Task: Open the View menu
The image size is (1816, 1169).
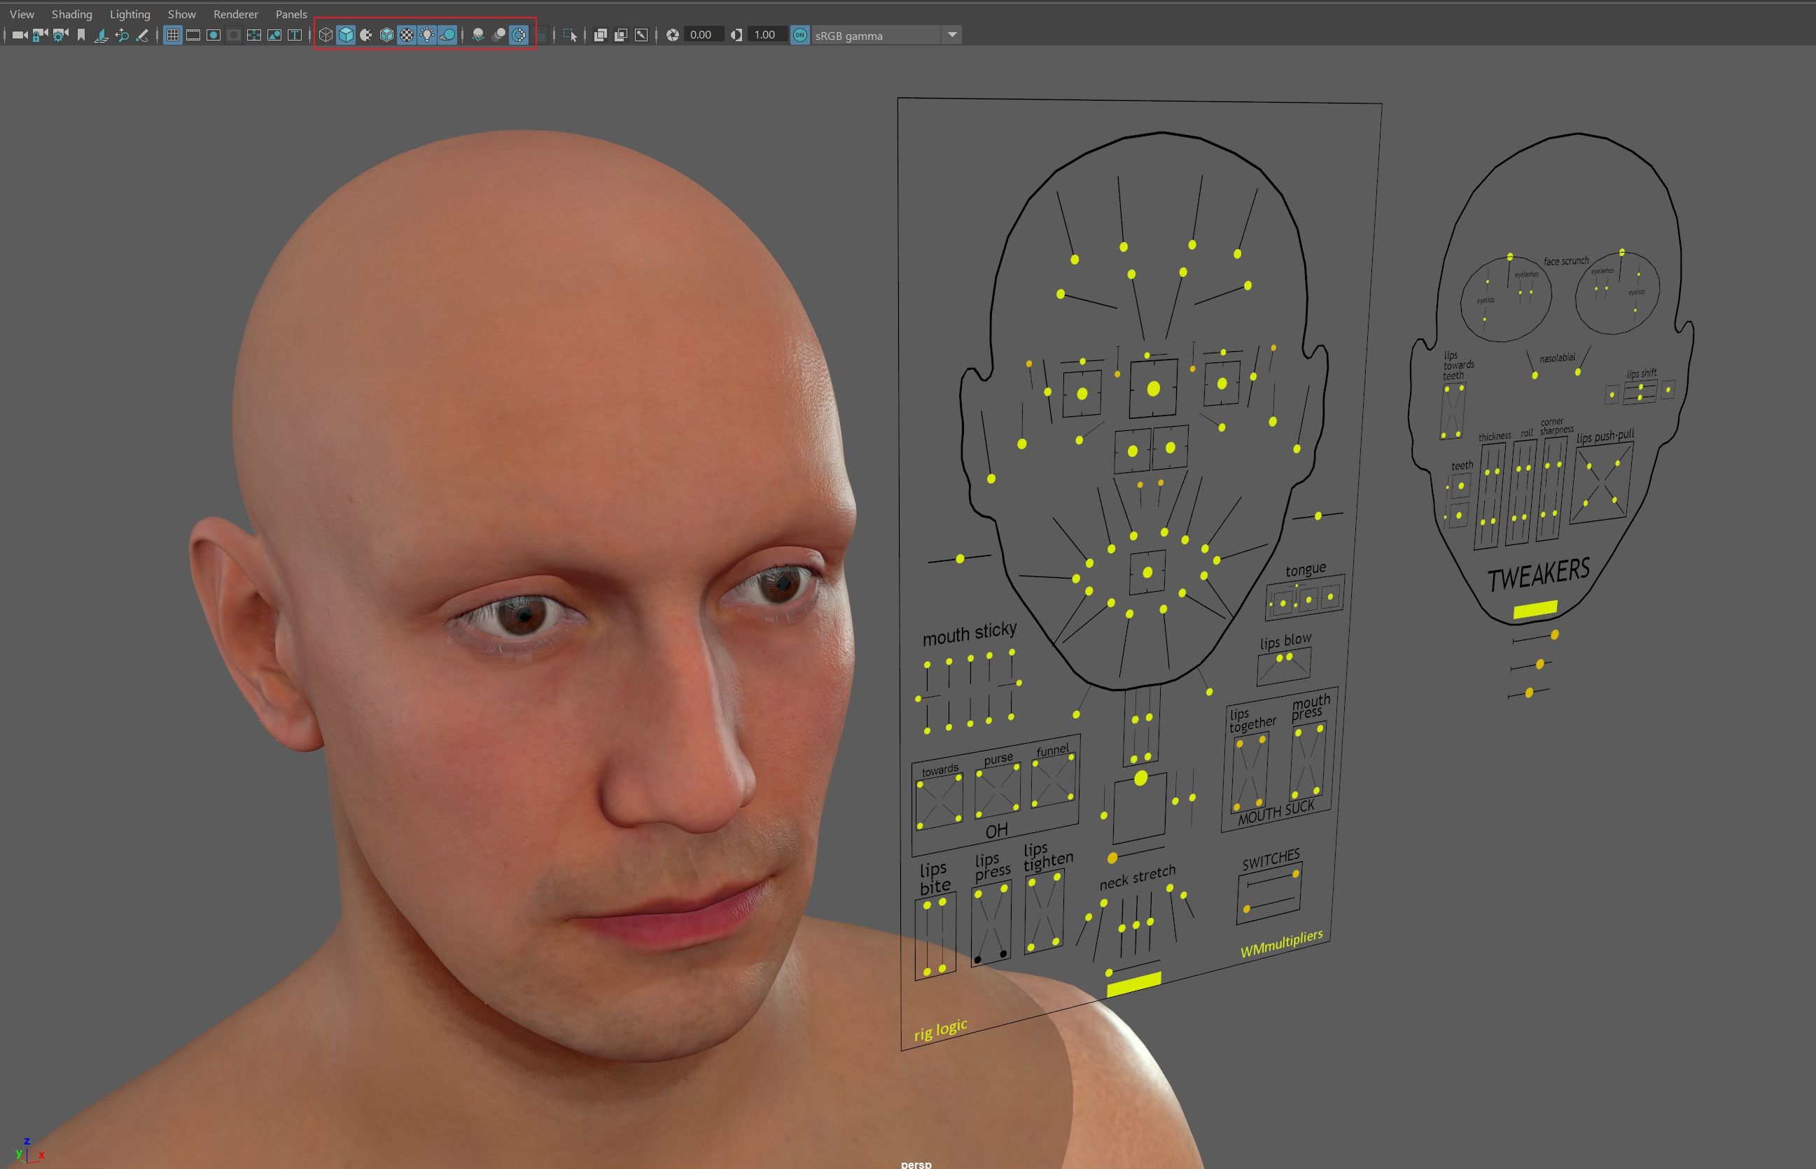Action: [21, 14]
